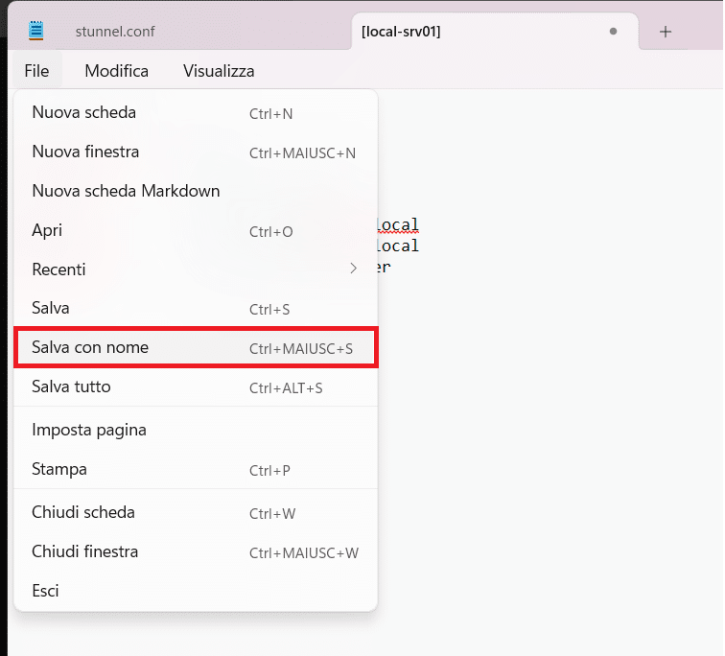This screenshot has width=725, height=656.
Task: Select Salva tutto option
Action: click(x=71, y=387)
